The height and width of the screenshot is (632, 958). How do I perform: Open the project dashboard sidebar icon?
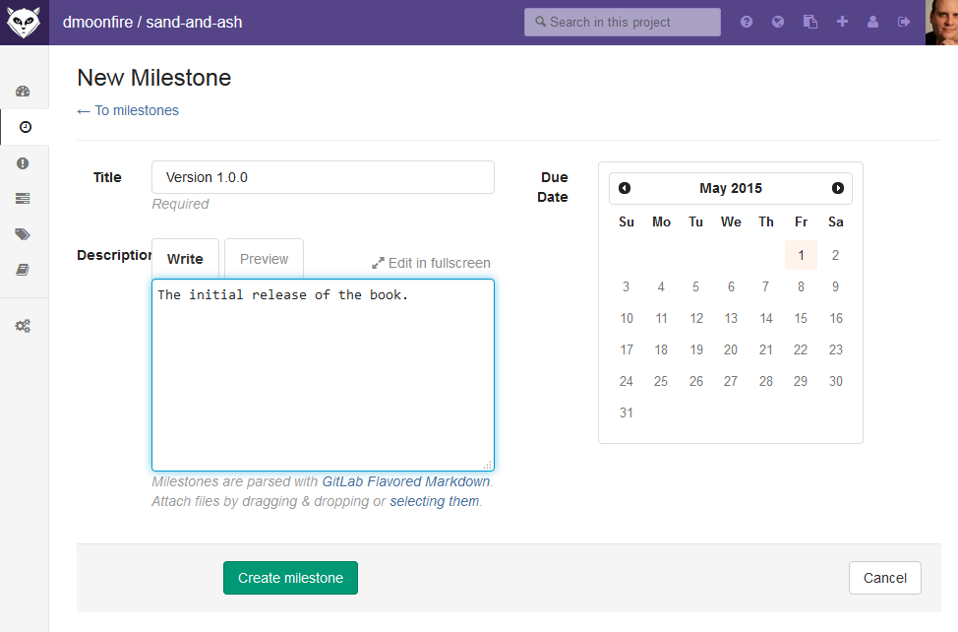click(23, 92)
